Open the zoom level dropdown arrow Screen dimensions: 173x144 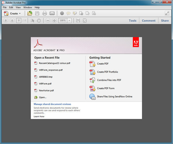pos(69,20)
